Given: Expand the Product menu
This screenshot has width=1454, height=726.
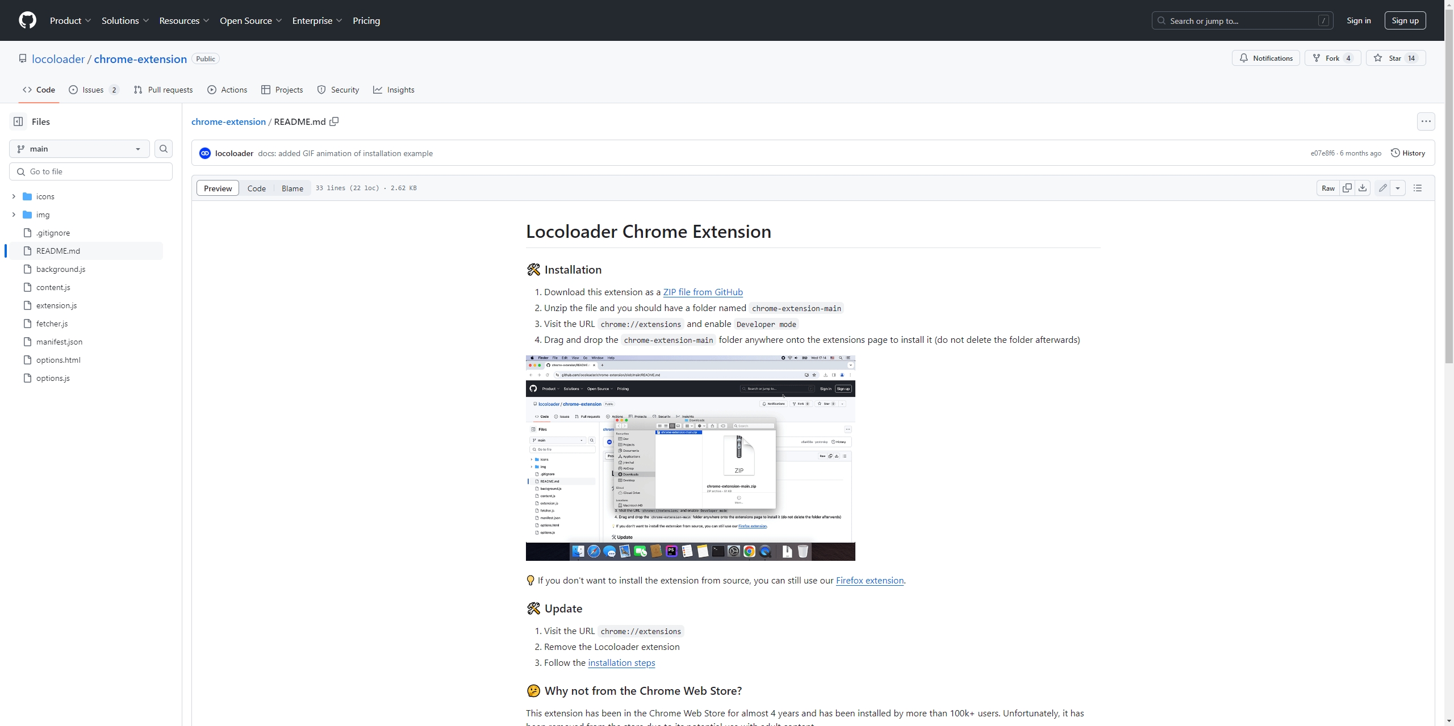Looking at the screenshot, I should (70, 20).
